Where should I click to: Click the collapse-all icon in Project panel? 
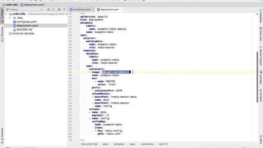pyautogui.click(x=53, y=9)
